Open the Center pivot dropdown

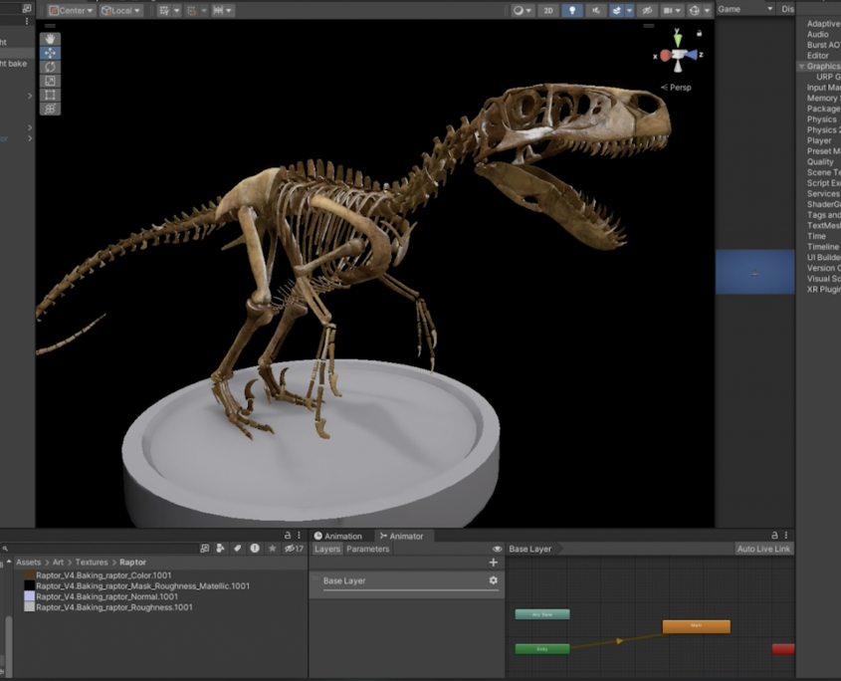coord(72,10)
